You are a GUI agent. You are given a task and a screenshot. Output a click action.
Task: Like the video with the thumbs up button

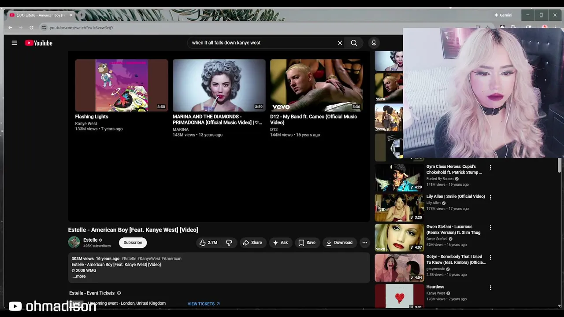click(x=208, y=243)
